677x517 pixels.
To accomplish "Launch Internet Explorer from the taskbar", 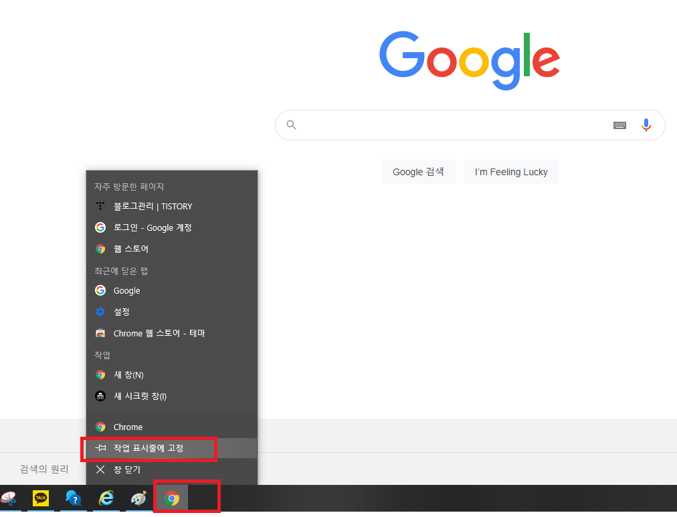I will (106, 498).
